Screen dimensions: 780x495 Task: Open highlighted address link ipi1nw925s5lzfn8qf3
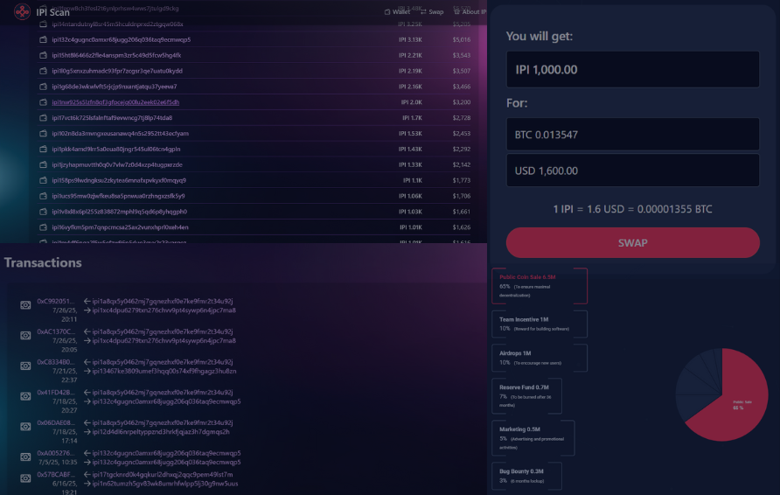pyautogui.click(x=115, y=102)
